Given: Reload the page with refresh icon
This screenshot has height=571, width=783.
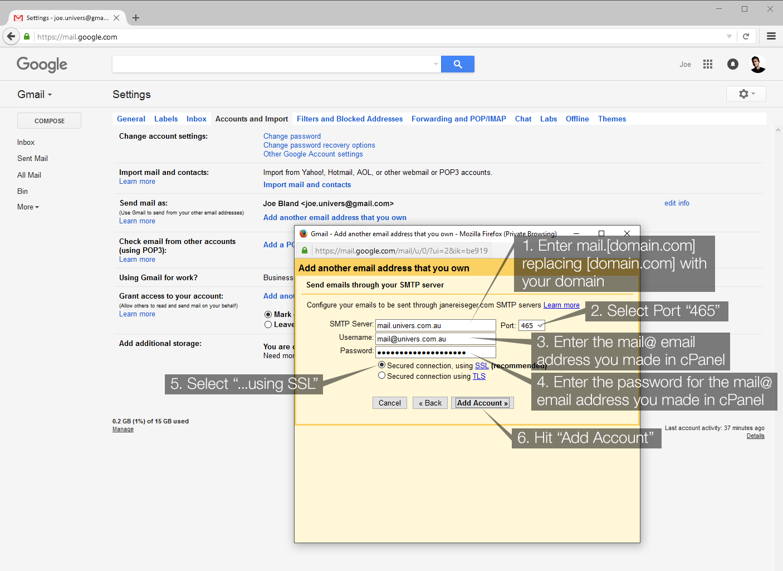Looking at the screenshot, I should click(746, 36).
